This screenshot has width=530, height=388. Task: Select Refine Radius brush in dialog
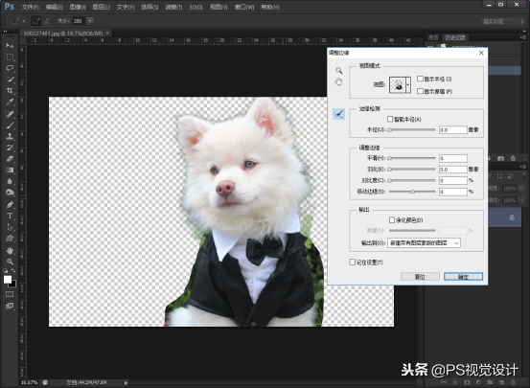pos(338,114)
